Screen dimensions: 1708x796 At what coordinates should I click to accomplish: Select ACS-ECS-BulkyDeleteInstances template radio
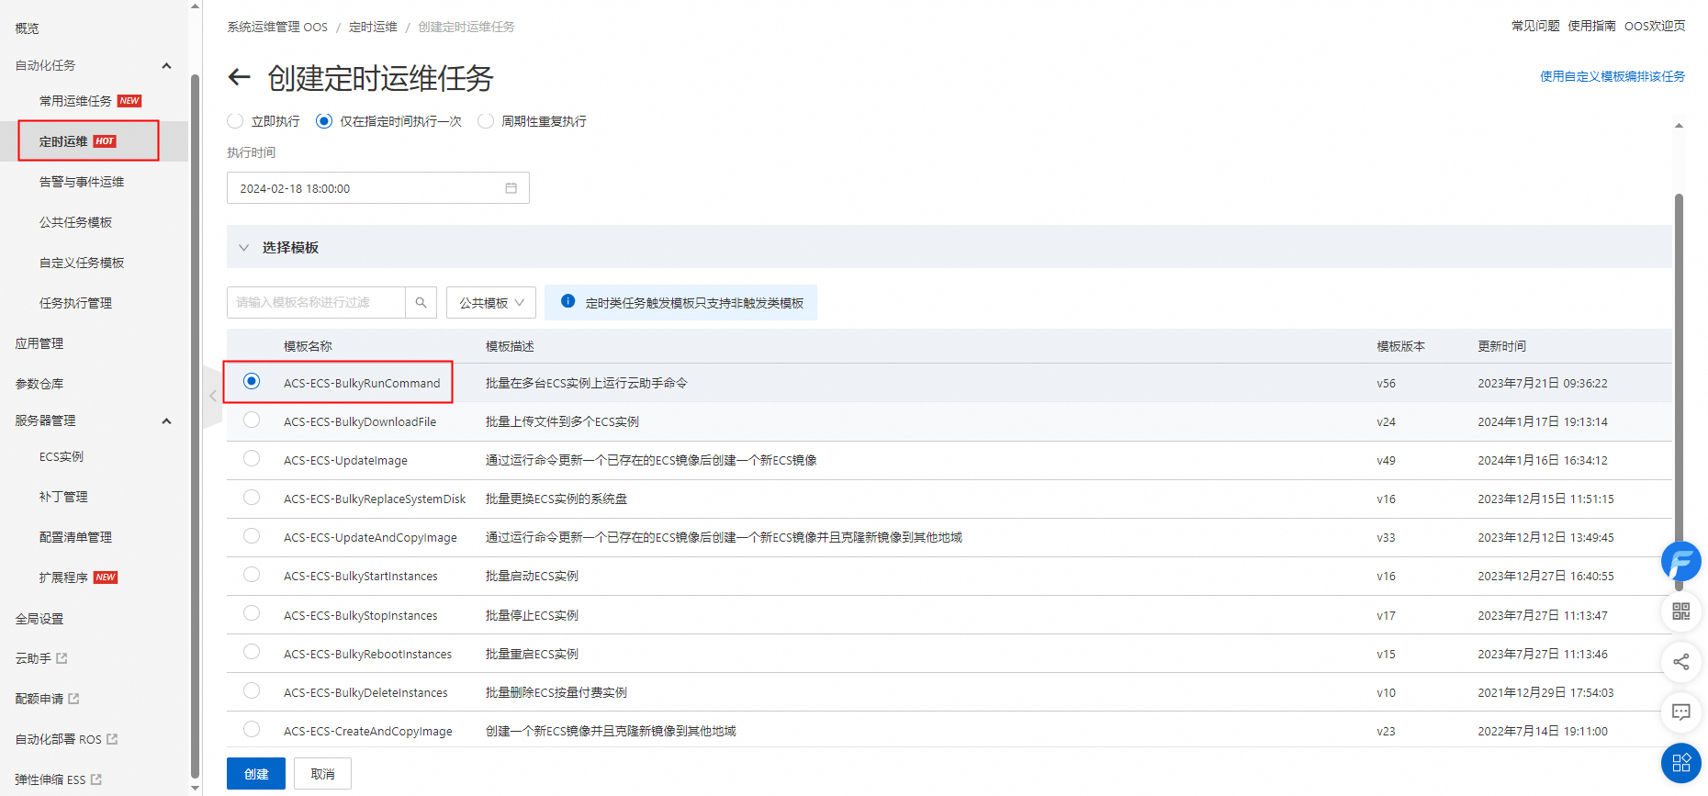[252, 690]
